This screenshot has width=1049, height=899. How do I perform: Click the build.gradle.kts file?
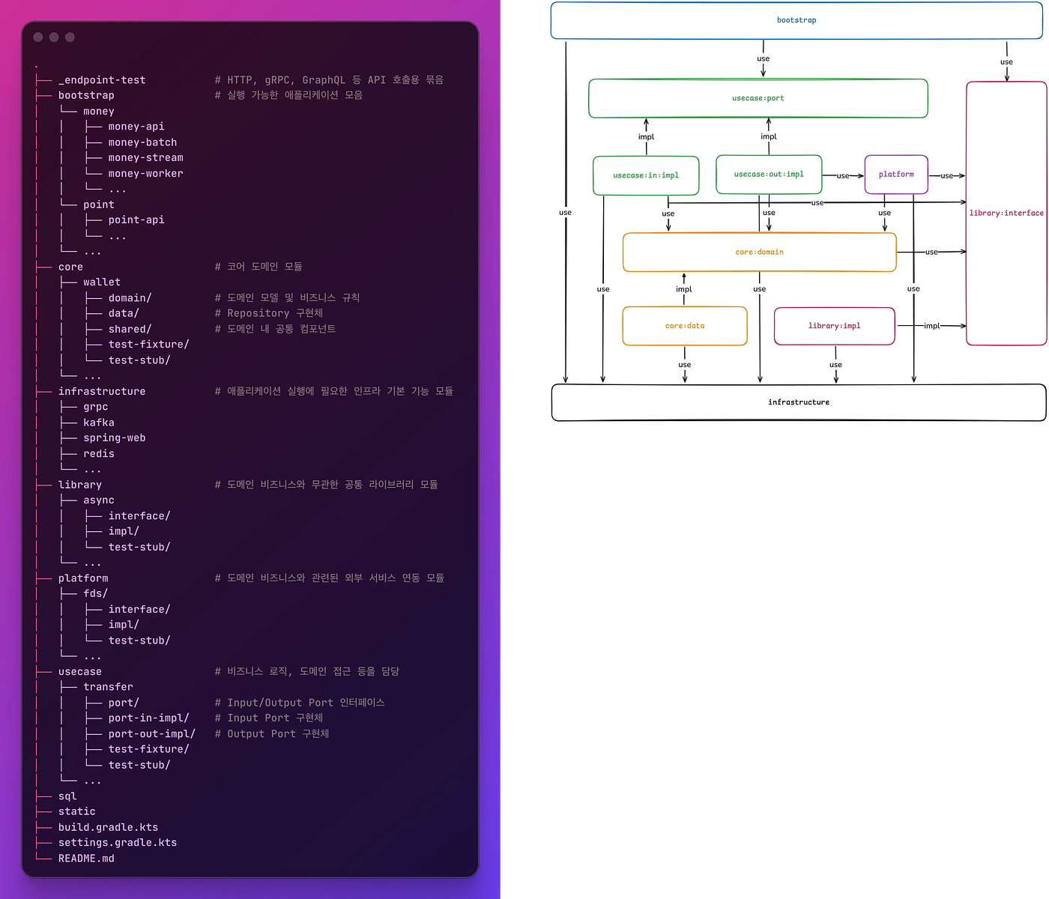tap(108, 828)
